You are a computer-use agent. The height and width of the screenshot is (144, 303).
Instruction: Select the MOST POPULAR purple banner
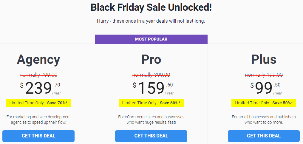151,39
